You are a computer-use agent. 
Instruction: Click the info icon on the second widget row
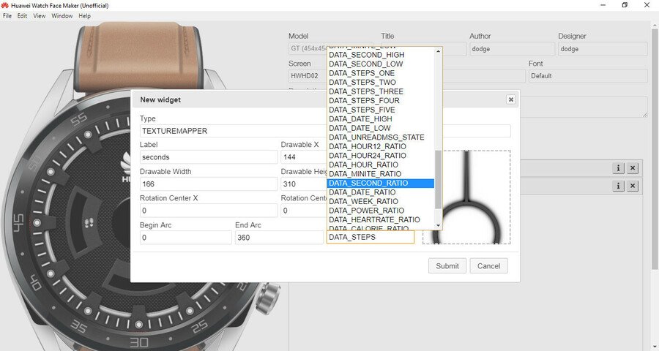pyautogui.click(x=618, y=186)
